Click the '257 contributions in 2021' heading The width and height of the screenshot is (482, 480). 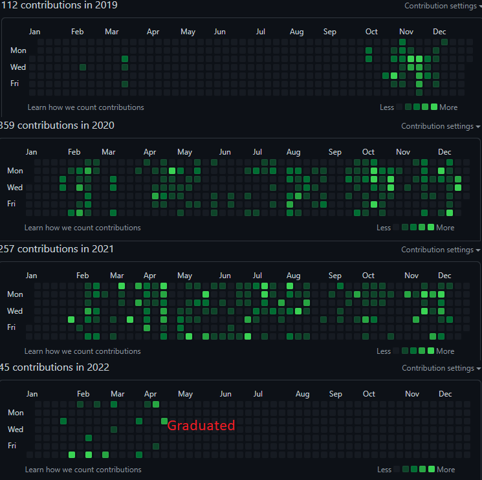[x=57, y=249]
